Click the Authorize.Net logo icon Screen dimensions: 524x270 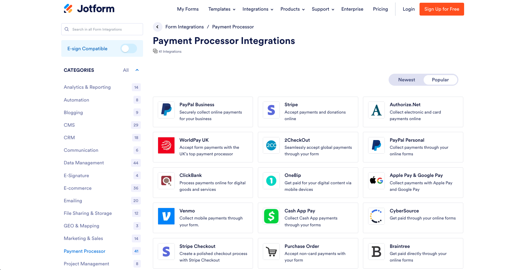[x=377, y=110]
